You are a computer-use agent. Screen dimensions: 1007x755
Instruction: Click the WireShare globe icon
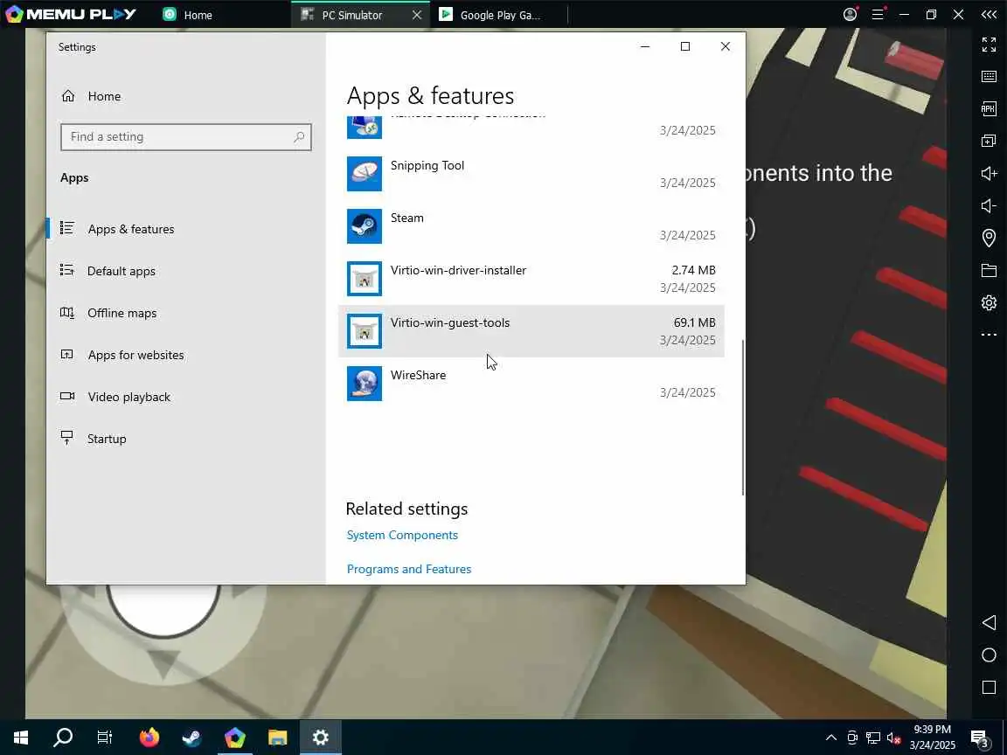365,384
